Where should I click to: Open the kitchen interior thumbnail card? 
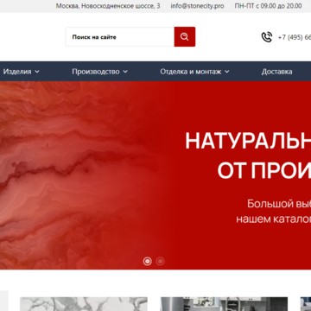224,304
